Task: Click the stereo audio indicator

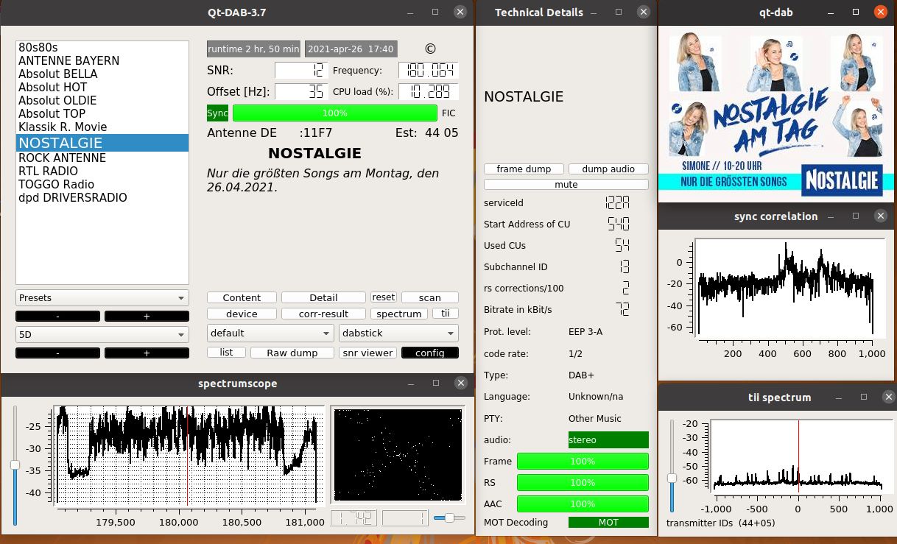Action: click(x=608, y=439)
